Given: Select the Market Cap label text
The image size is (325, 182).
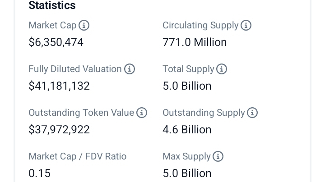Looking at the screenshot, I should (x=52, y=25).
